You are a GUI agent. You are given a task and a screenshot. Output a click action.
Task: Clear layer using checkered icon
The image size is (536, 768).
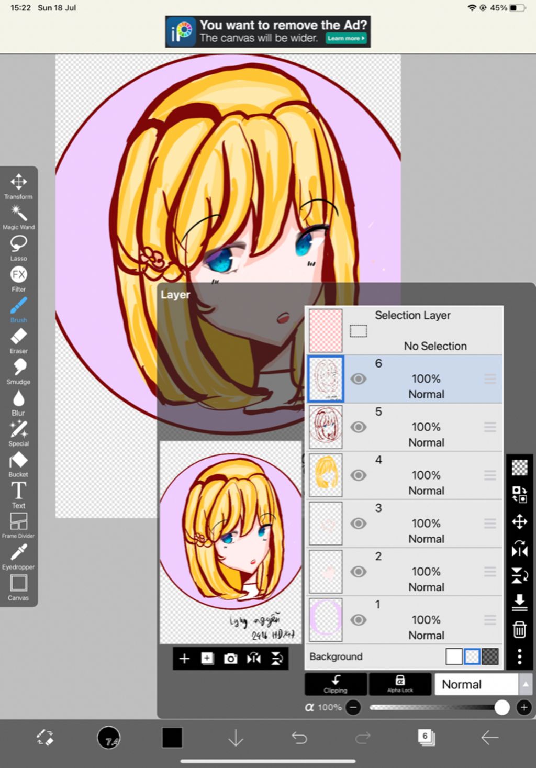pyautogui.click(x=519, y=467)
